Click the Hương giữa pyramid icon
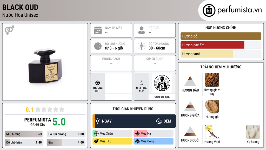Screen dimensions: 266x150 pos(190,106)
